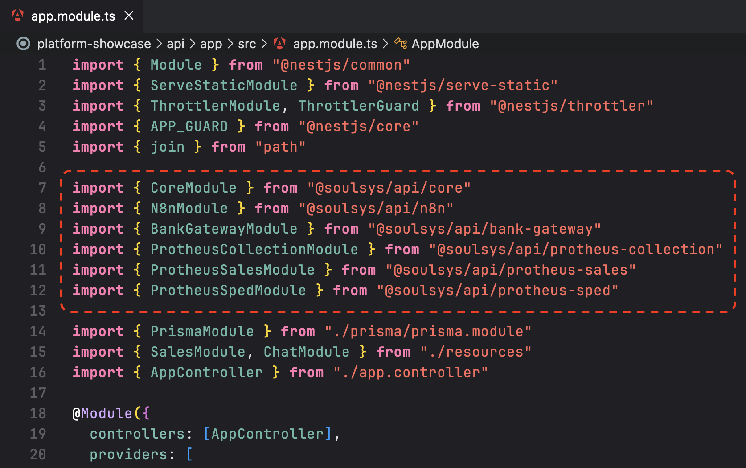Click the circular target icon left of breadcrumbs
Screen dimensions: 746x468
click(x=22, y=43)
